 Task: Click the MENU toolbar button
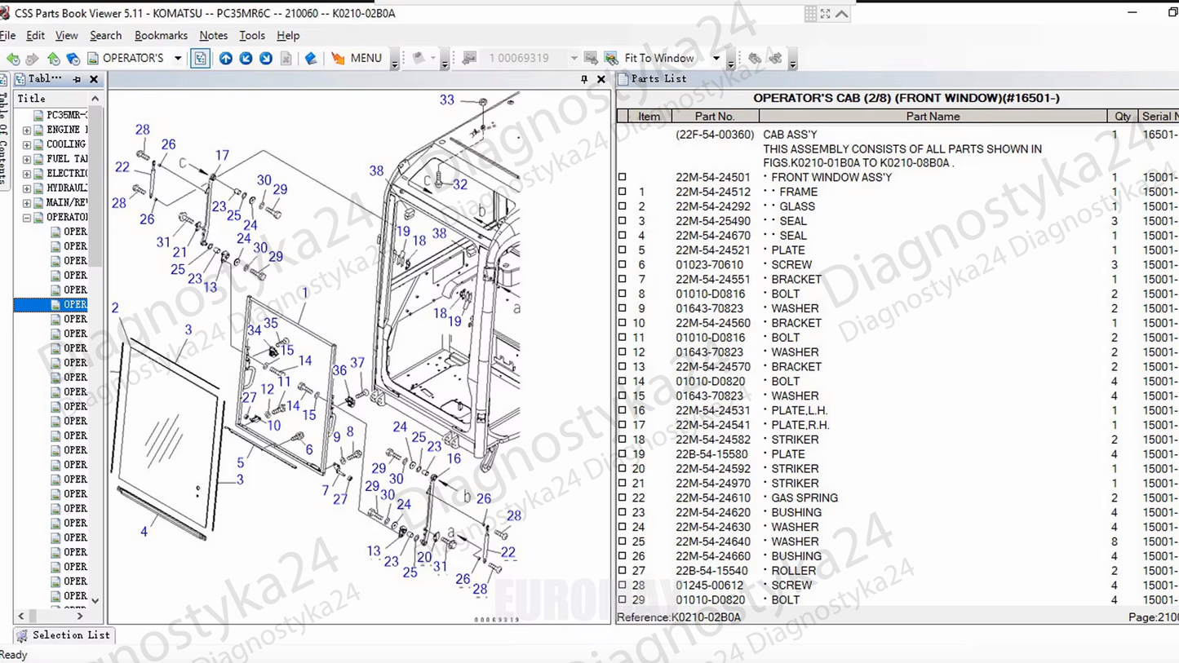357,59
